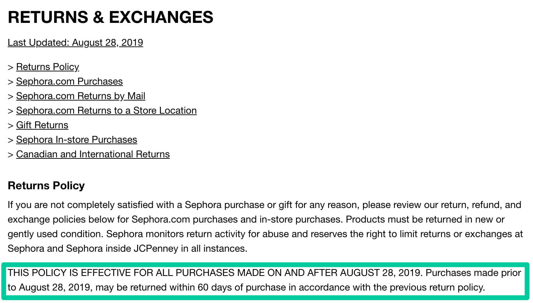
Task: Click the arrow before Returns to a Store Location
Action: (10, 111)
